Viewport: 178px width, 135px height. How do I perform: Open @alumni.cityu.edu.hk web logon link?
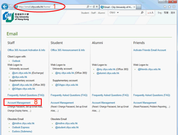click(x=108, y=73)
